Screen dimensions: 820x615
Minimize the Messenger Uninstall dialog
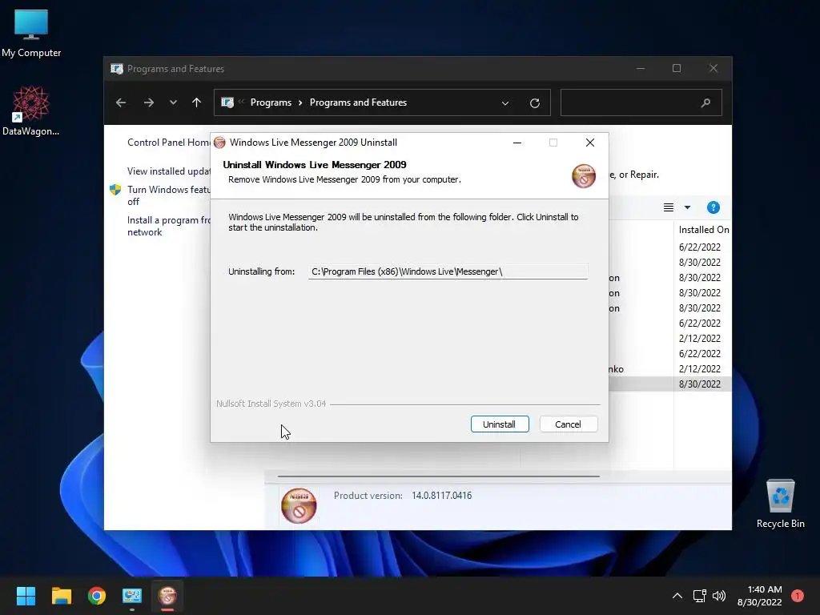517,143
